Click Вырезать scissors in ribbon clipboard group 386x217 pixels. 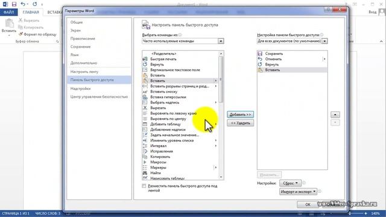(x=21, y=20)
